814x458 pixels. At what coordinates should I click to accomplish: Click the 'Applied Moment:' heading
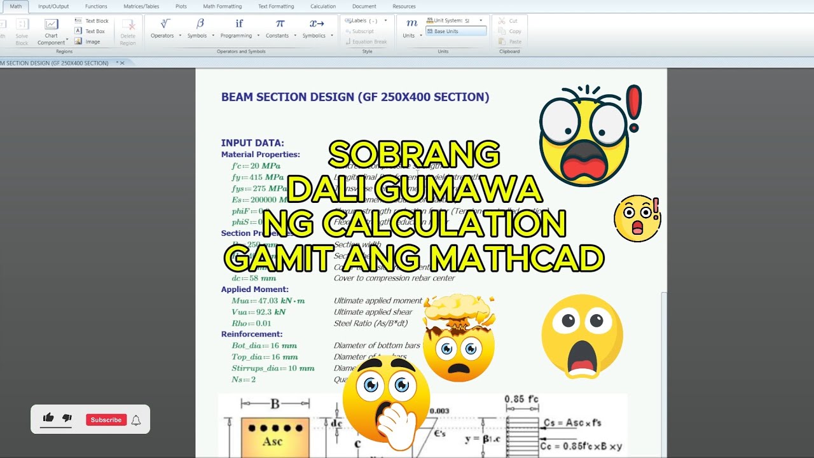(255, 289)
